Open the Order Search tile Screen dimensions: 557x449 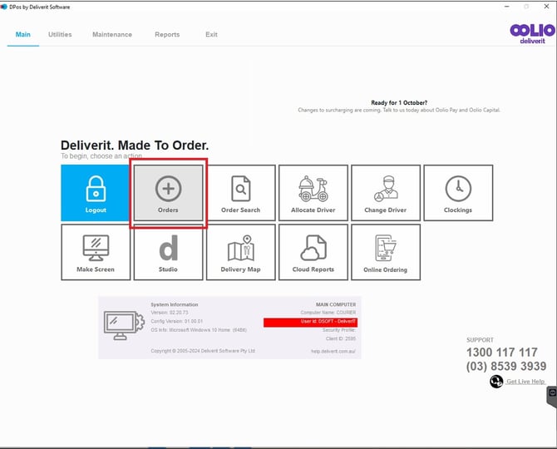click(241, 193)
